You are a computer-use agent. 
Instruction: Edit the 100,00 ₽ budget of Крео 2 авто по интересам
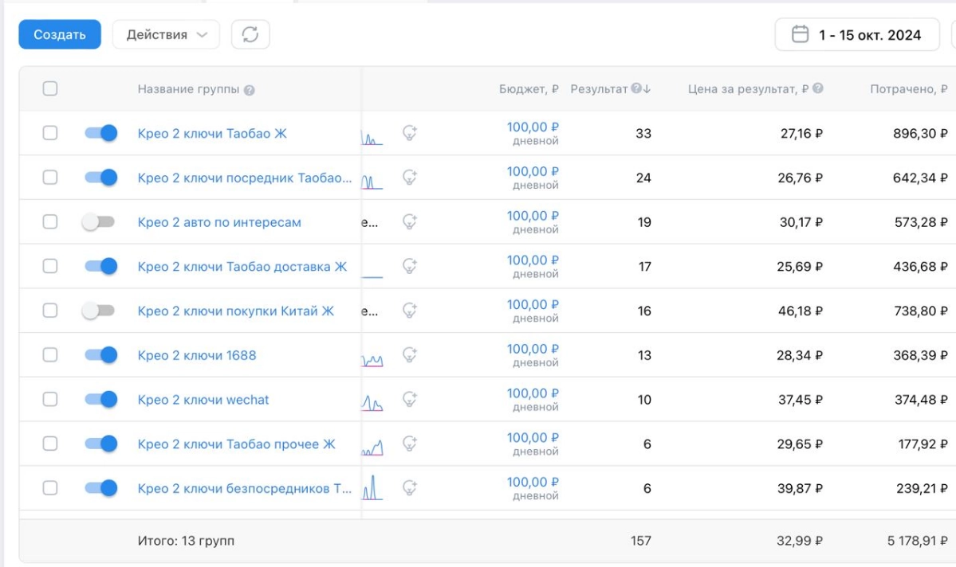pos(533,216)
